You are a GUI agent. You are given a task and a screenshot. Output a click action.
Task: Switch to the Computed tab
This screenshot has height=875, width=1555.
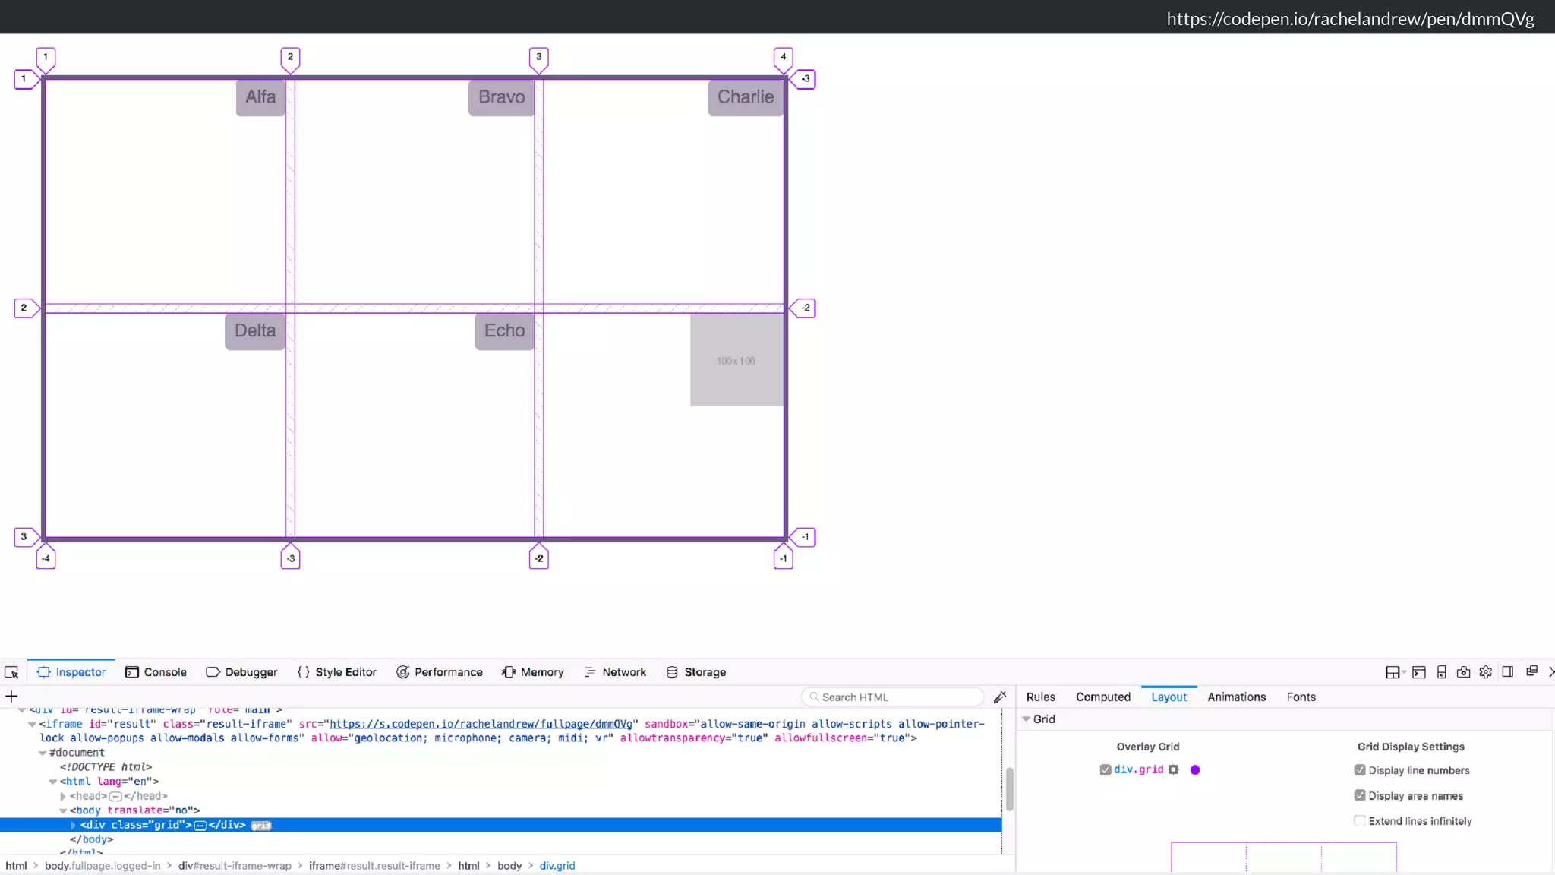pyautogui.click(x=1102, y=697)
